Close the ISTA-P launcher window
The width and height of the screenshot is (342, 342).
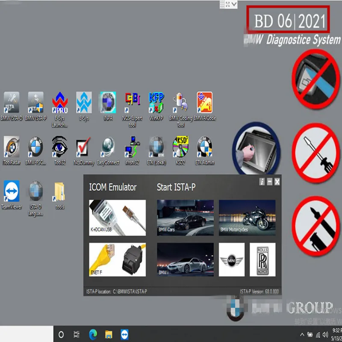pos(277,182)
